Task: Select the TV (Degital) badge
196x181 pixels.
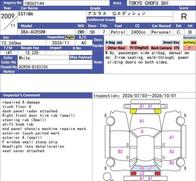Action: click(x=139, y=48)
